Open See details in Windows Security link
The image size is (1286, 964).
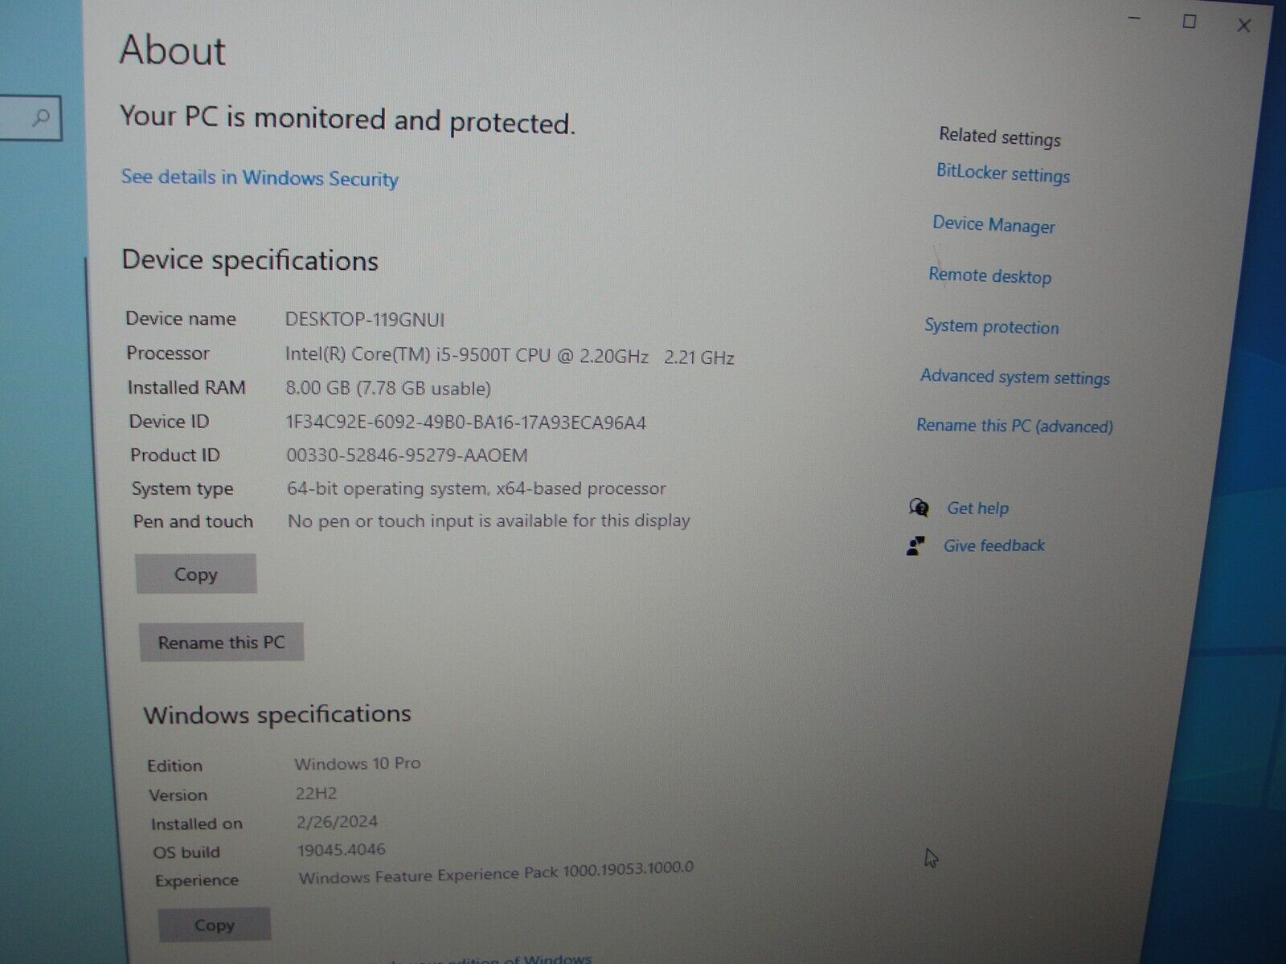click(x=260, y=178)
